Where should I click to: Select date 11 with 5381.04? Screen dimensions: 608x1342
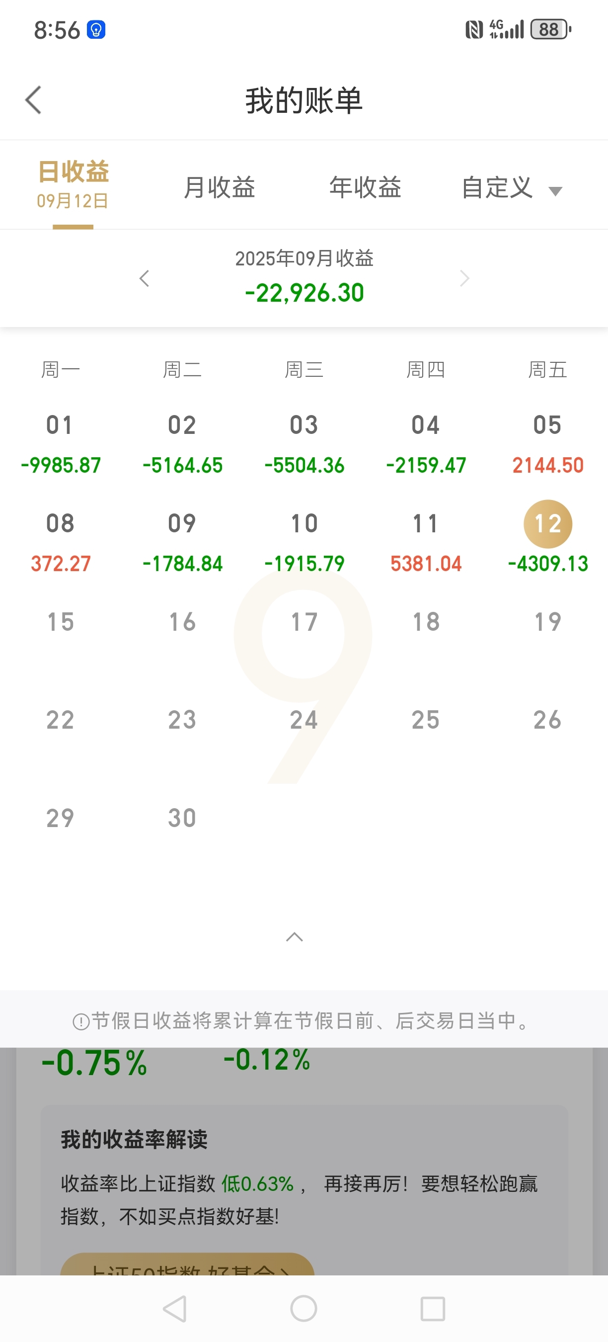(x=426, y=542)
